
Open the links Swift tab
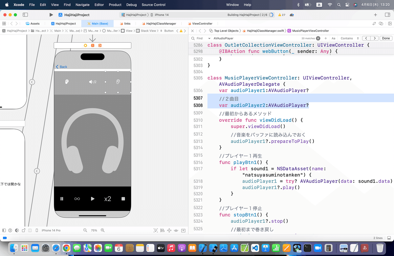(125, 24)
